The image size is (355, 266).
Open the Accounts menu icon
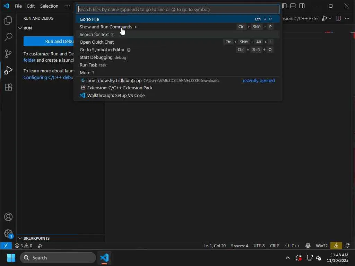[x=8, y=217]
